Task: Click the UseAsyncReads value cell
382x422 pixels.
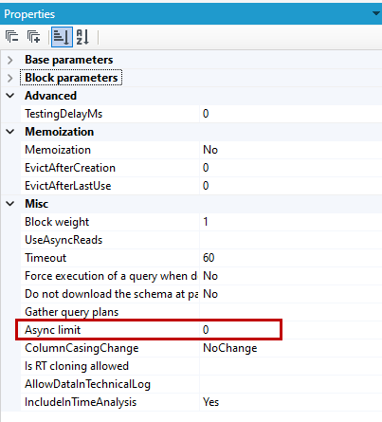Action: (x=291, y=240)
